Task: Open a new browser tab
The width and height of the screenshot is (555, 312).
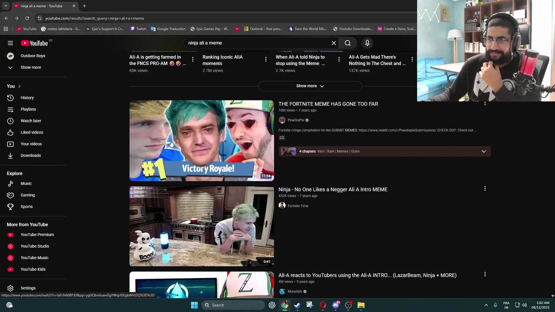Action: pyautogui.click(x=84, y=6)
